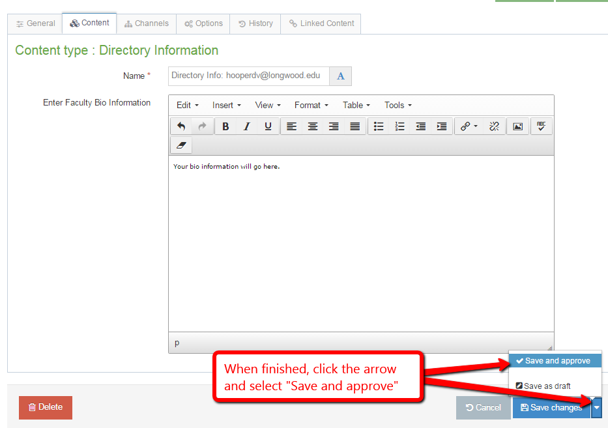The width and height of the screenshot is (608, 428).
Task: Toggle justify alignment
Action: tap(355, 126)
